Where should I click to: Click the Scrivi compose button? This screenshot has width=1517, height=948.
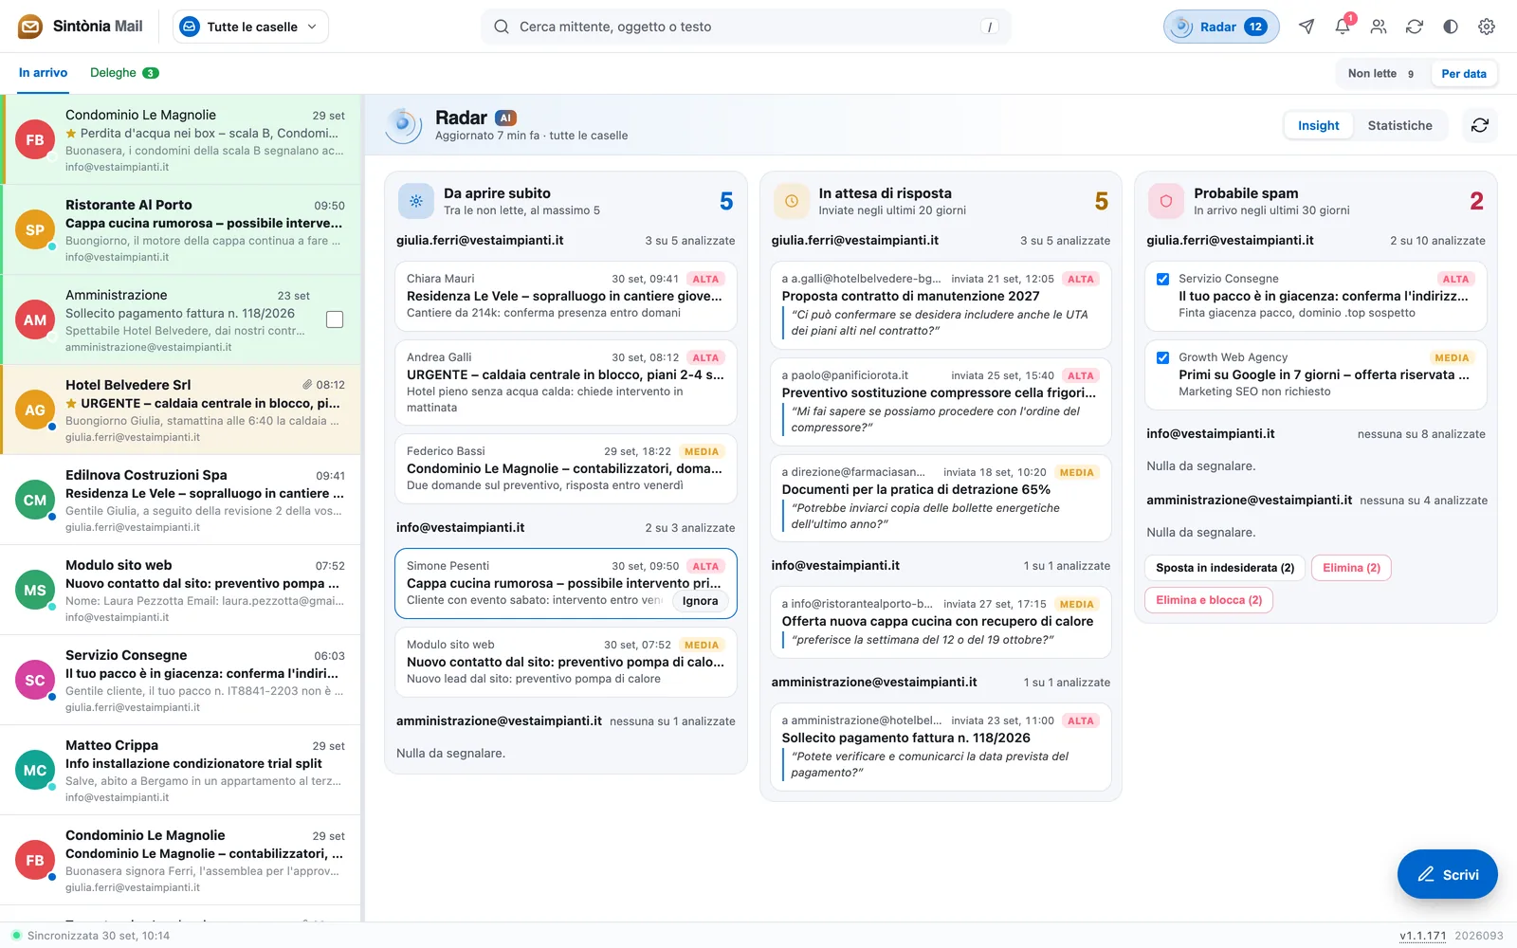(x=1447, y=874)
